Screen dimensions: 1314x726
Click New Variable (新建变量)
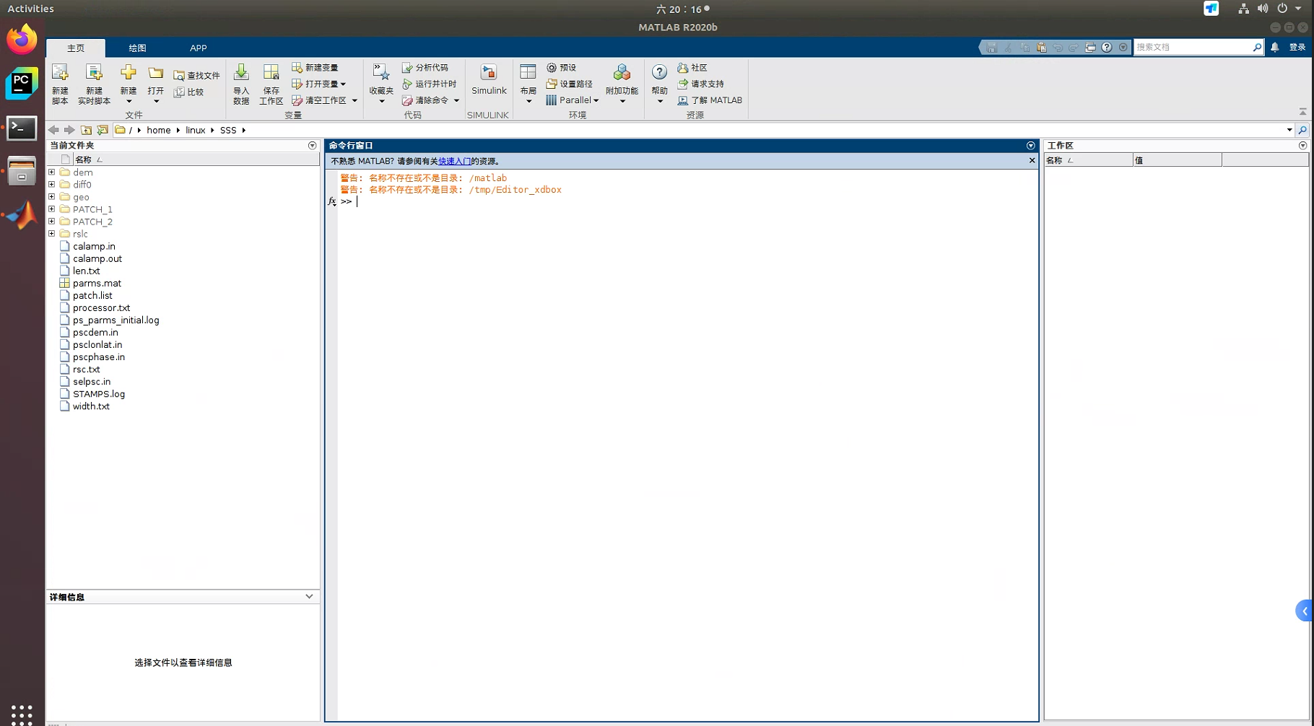pyautogui.click(x=315, y=67)
